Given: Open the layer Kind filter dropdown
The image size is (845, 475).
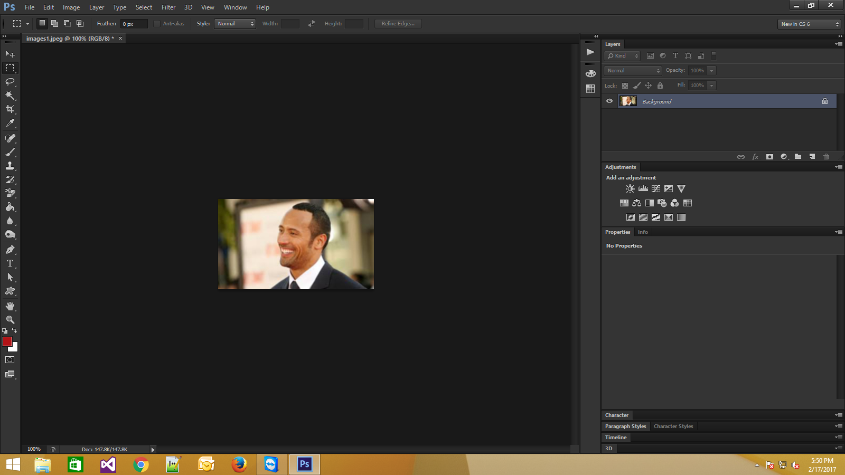Looking at the screenshot, I should (x=622, y=55).
